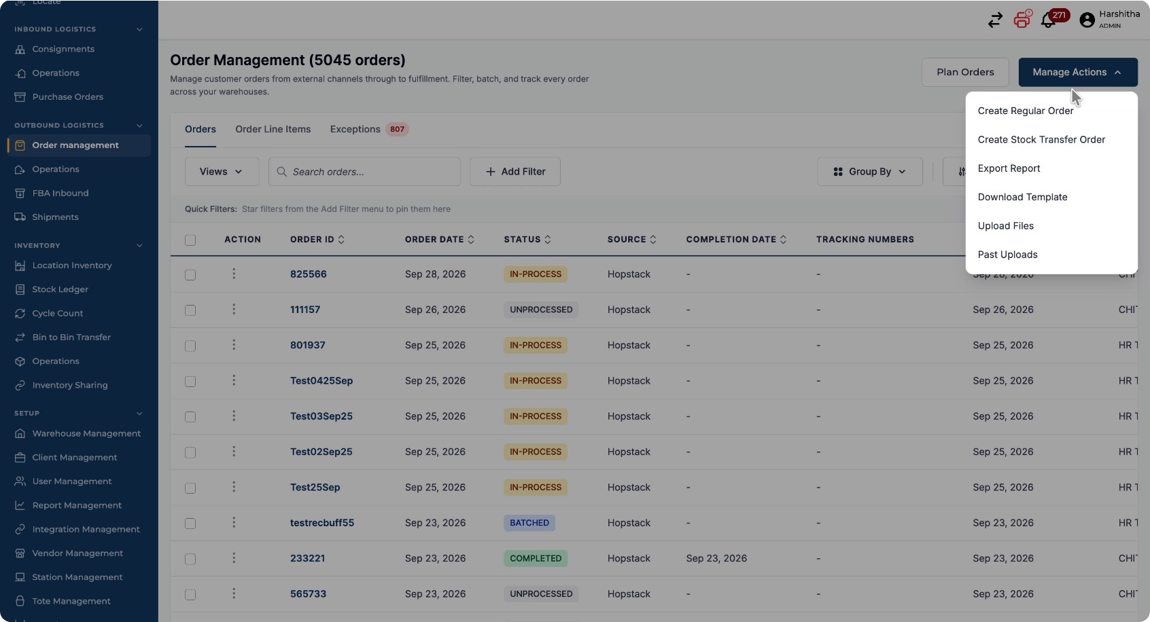The height and width of the screenshot is (622, 1150).
Task: Open Shipments sidebar item
Action: tap(55, 217)
